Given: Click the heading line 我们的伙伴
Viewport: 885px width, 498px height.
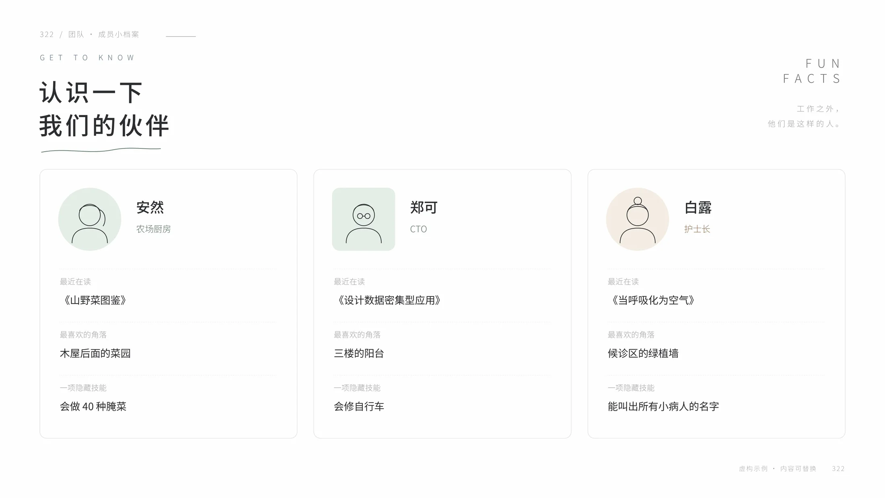Looking at the screenshot, I should pos(104,126).
